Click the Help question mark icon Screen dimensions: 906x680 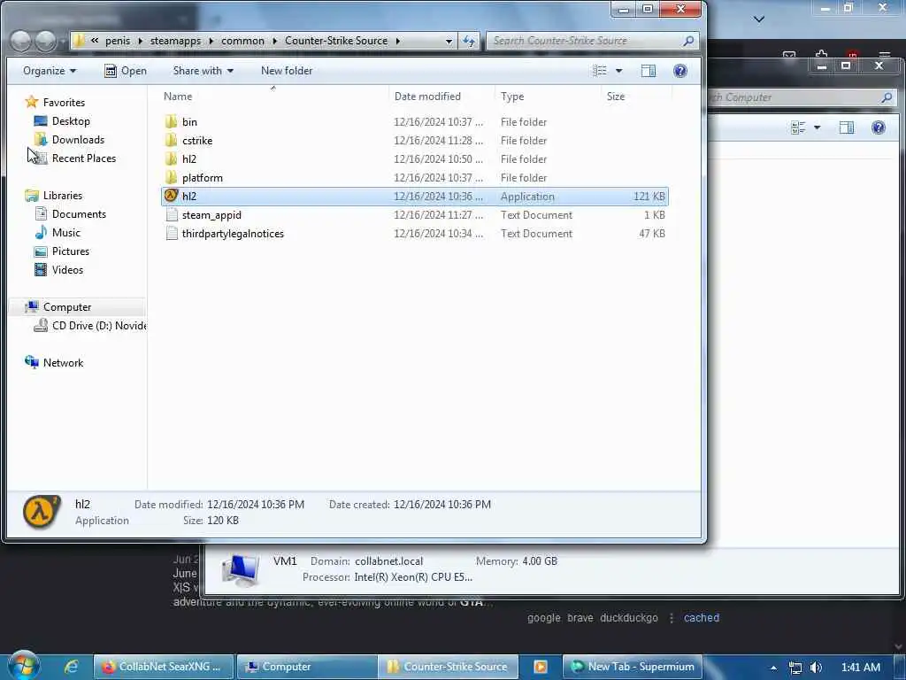point(680,71)
